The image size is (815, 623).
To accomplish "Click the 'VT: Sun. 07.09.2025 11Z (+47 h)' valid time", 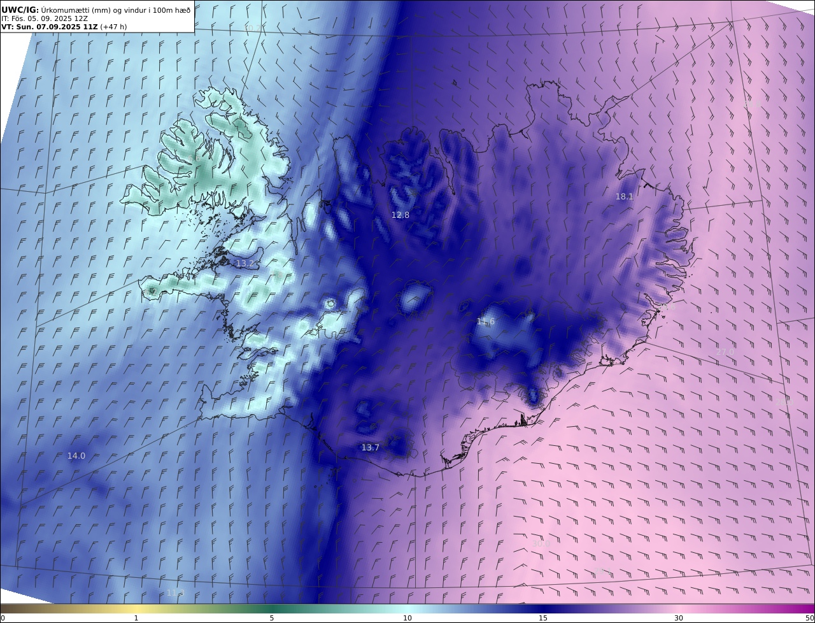I will coord(64,27).
